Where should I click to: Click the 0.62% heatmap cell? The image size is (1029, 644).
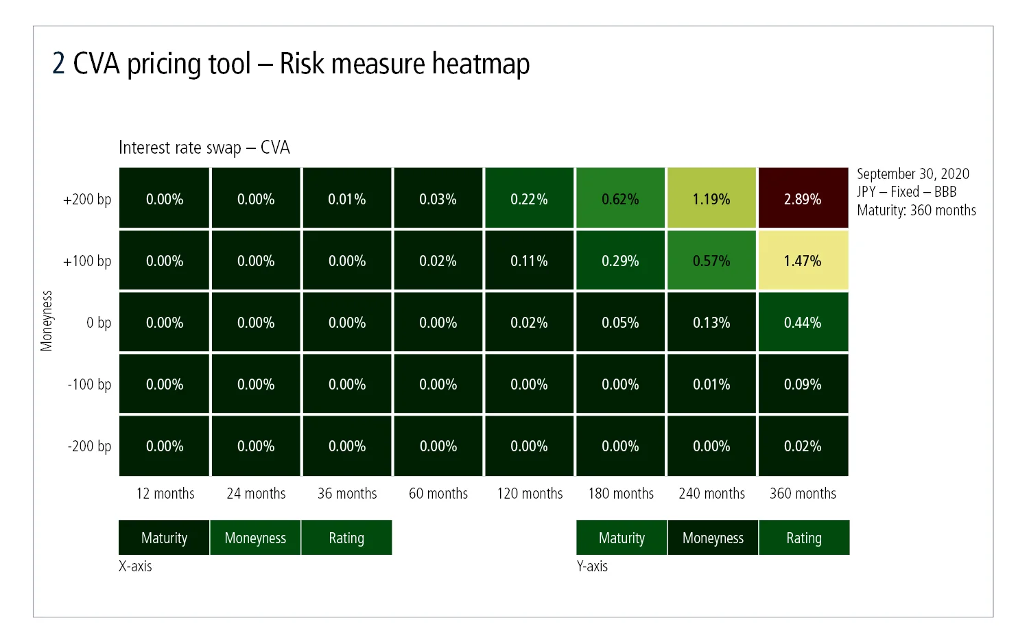(620, 198)
